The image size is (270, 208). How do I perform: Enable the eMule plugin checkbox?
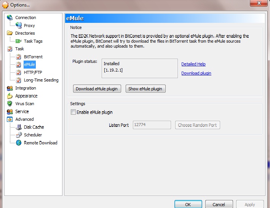pos(73,112)
